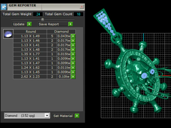Collapse panel with round arrow handle
Screen dimensions: 171x128
click(x=43, y=19)
